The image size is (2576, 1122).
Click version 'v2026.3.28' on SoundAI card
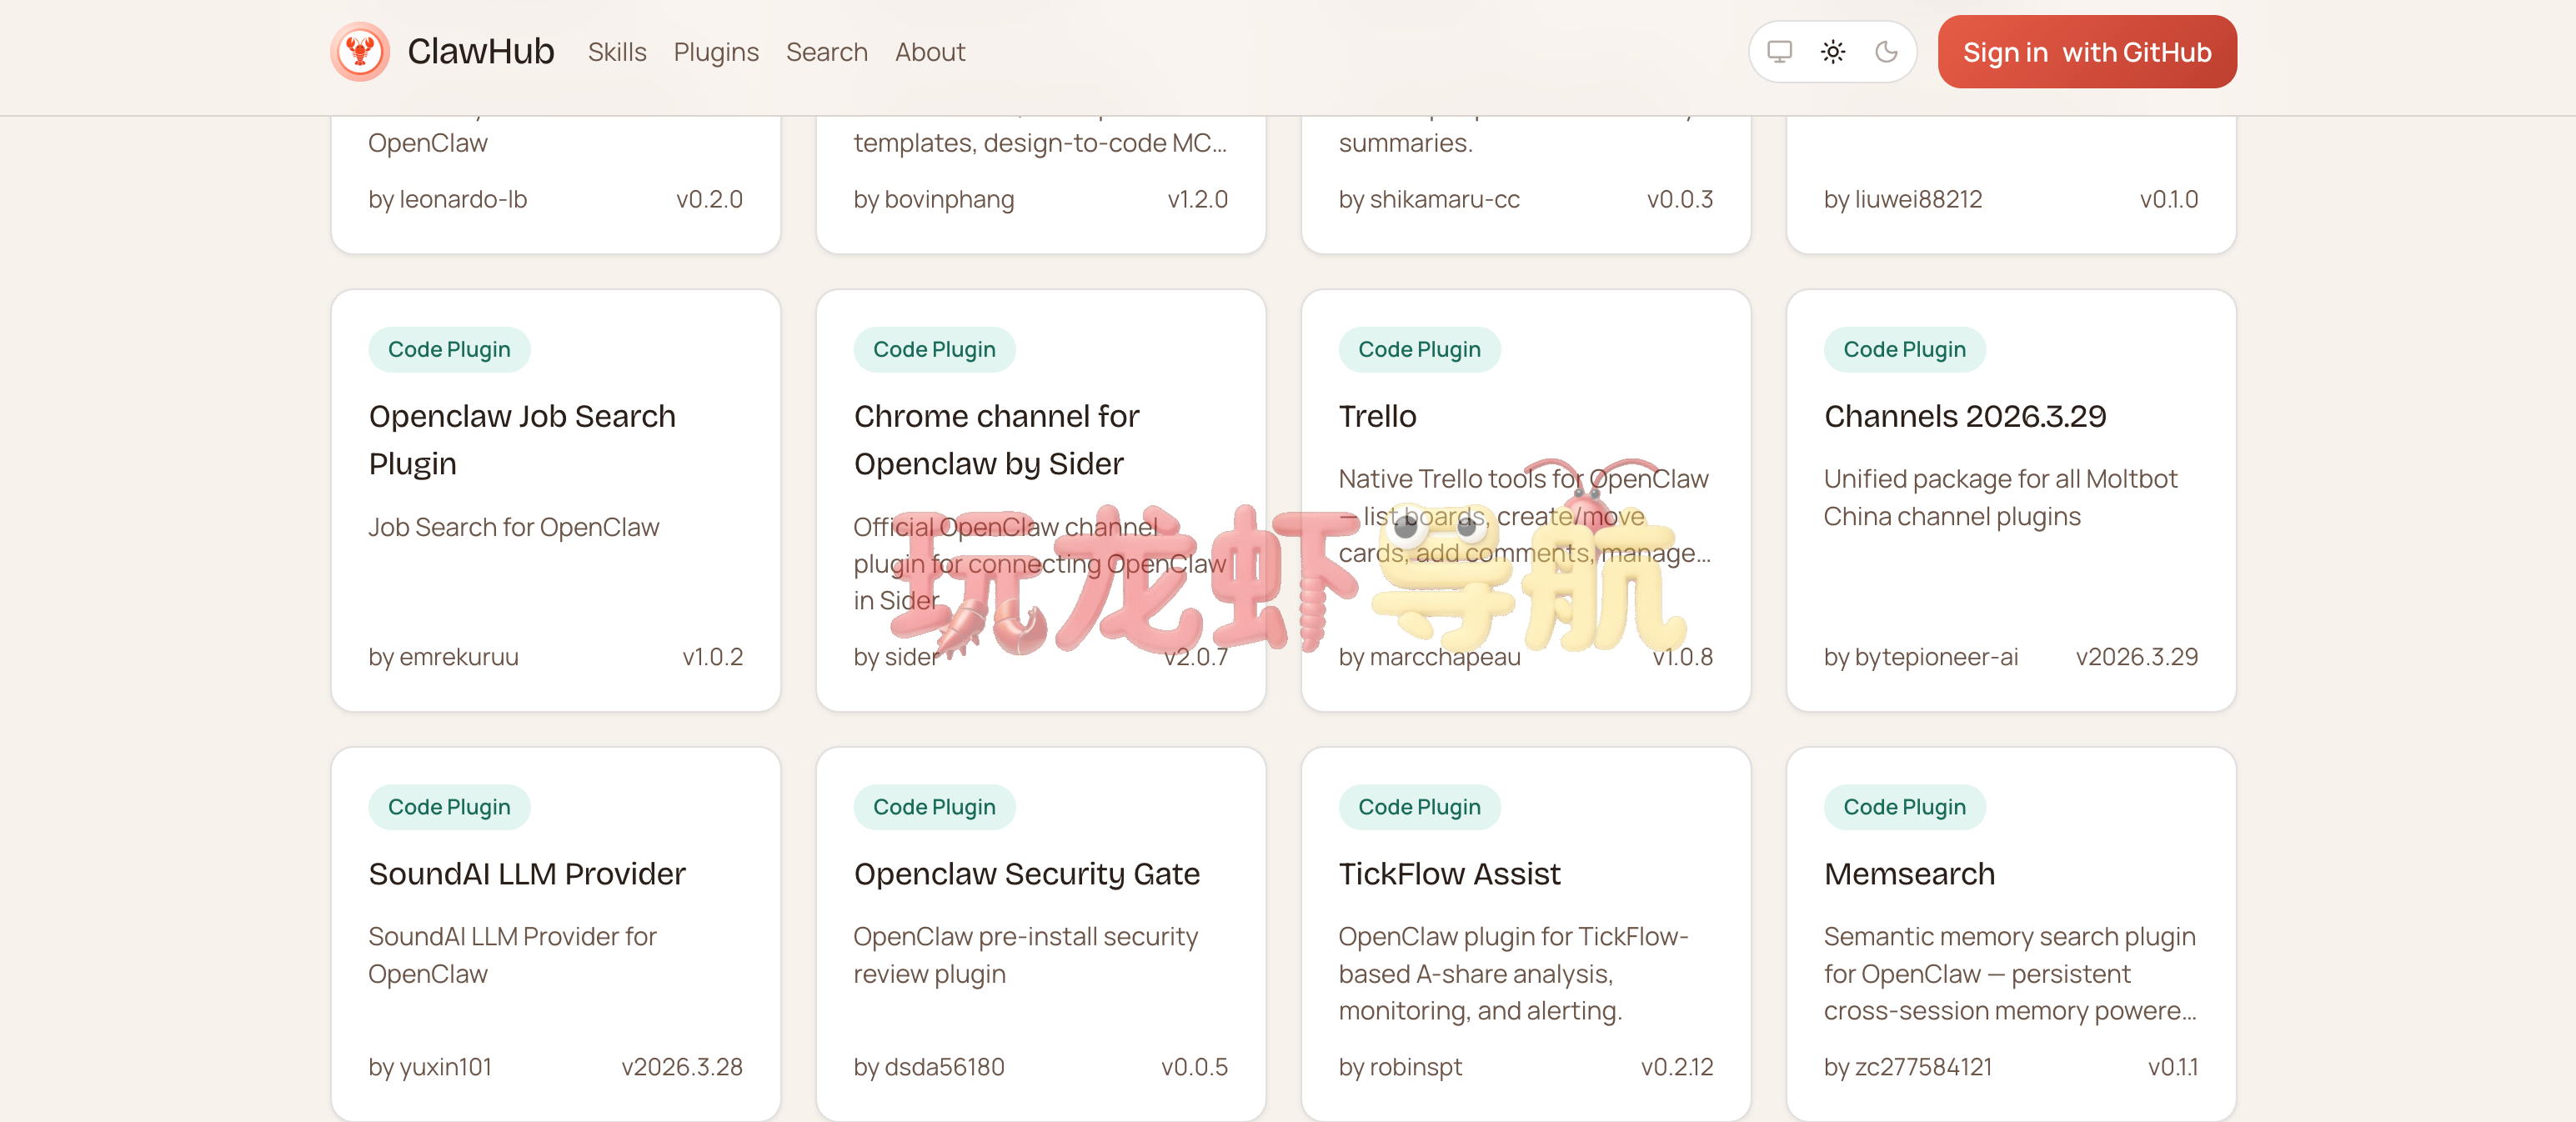coord(682,1067)
